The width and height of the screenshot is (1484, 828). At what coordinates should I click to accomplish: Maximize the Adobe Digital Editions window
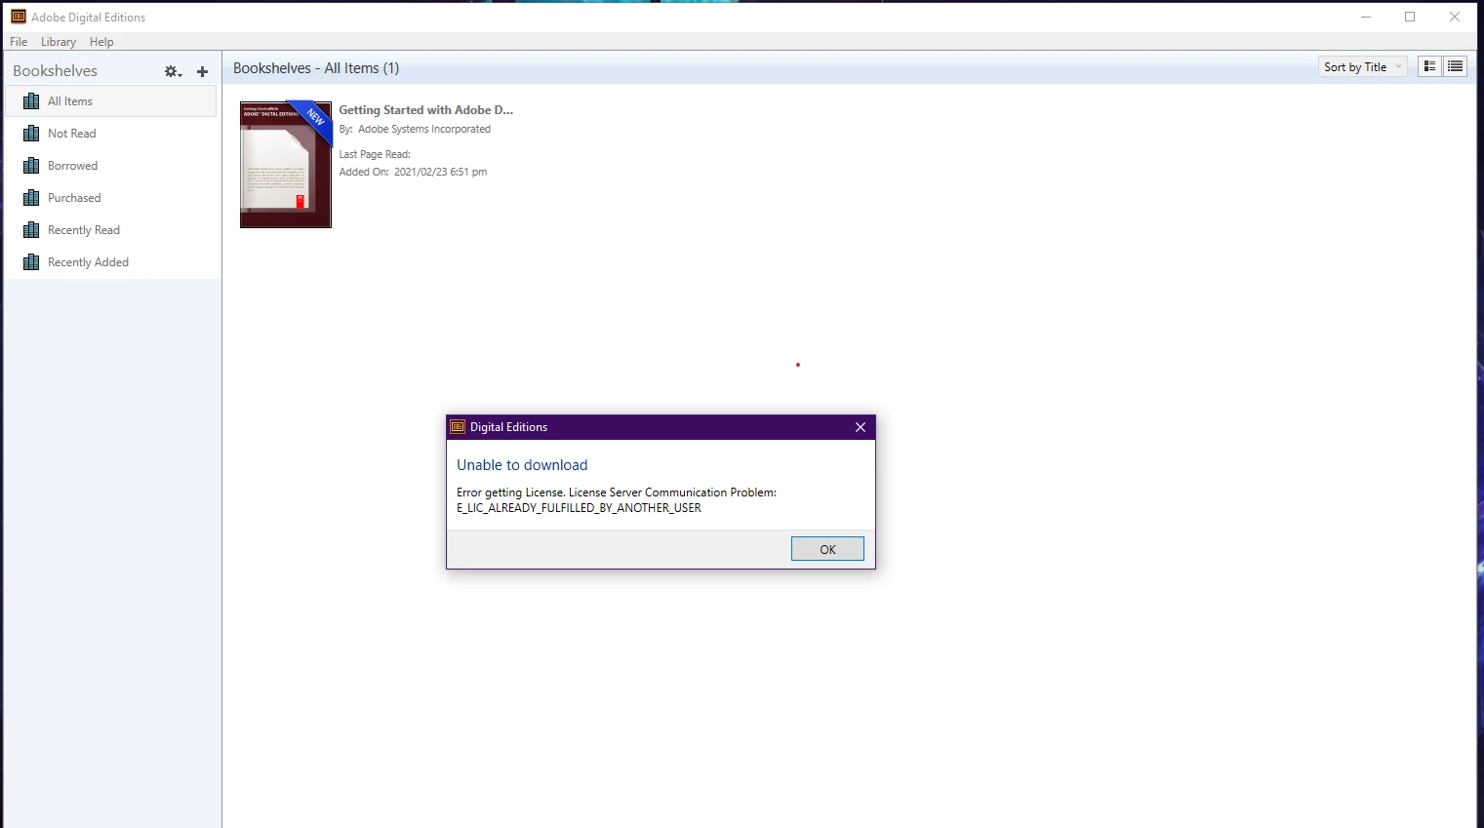pyautogui.click(x=1410, y=17)
